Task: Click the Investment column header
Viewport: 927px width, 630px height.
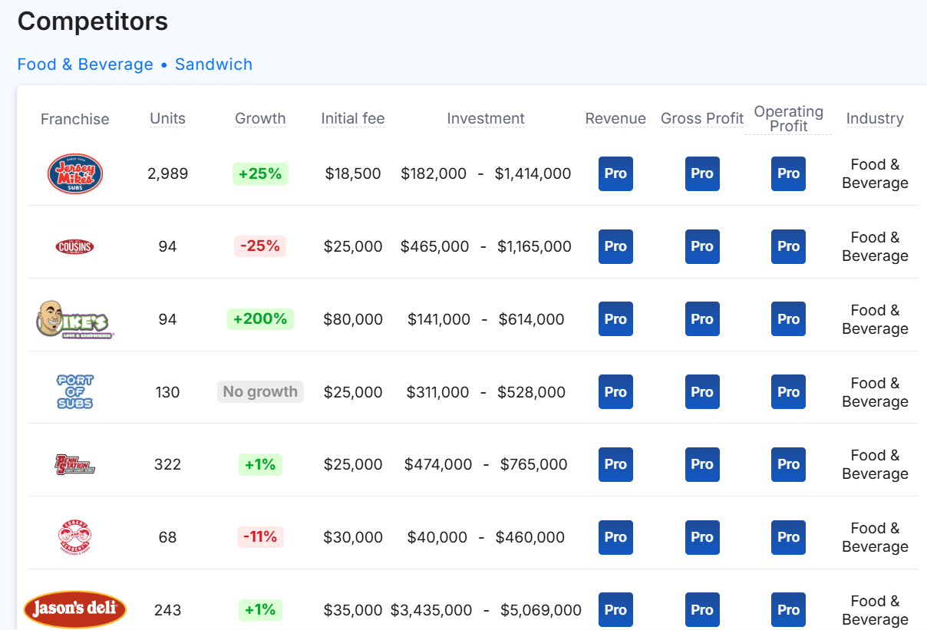Action: click(x=486, y=118)
